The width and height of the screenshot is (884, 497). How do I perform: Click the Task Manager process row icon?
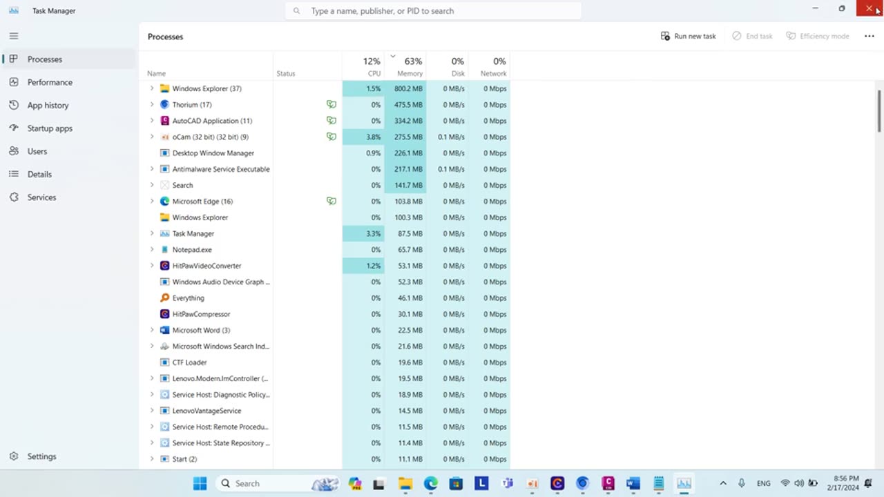tap(164, 233)
